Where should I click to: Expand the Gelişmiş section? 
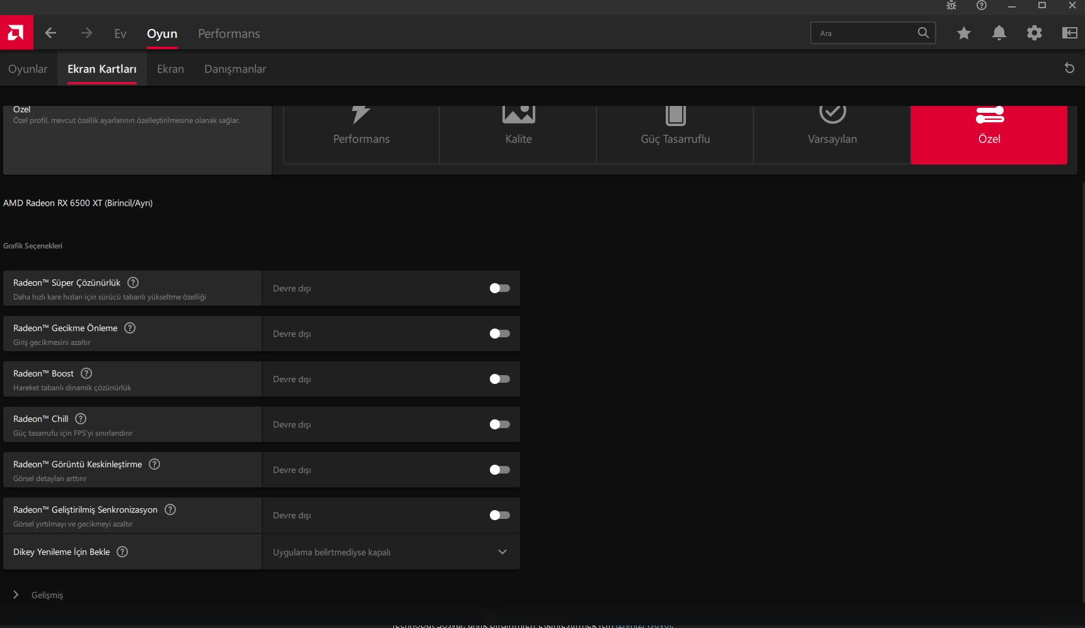[x=38, y=595]
